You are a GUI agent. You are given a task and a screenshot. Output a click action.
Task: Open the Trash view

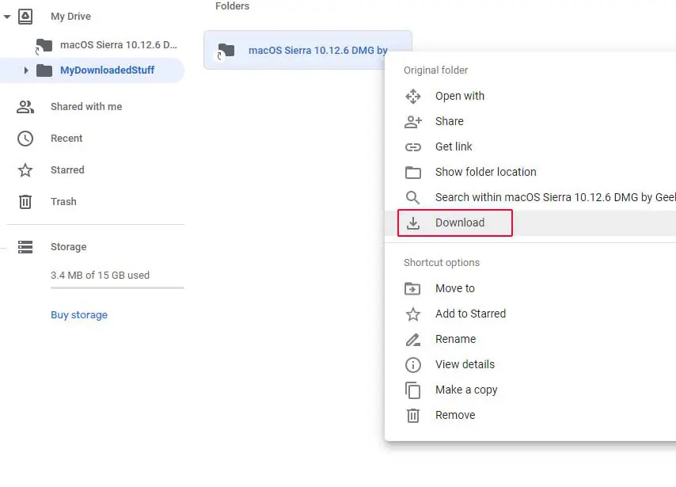(63, 201)
